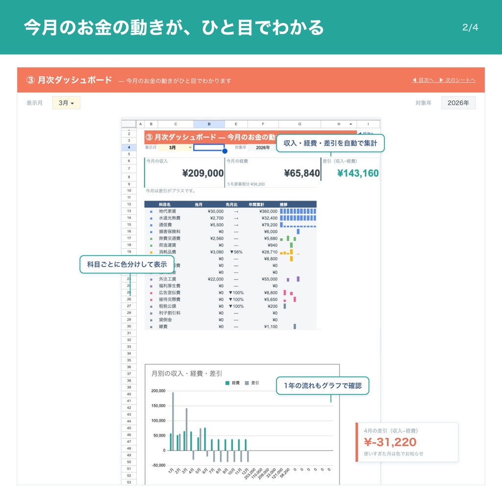
Task: Select column G header in the spreadsheet
Action: (x=300, y=124)
